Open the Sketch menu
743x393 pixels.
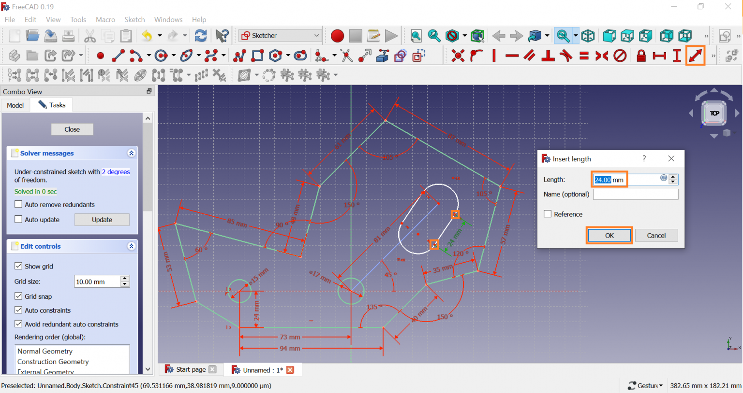(134, 19)
